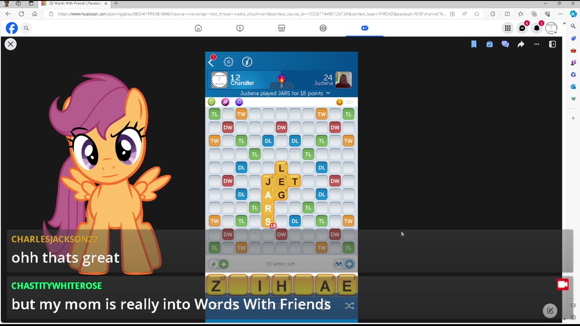Image resolution: width=580 pixels, height=326 pixels.
Task: Go to the Facebook Marketplace tab
Action: tap(281, 28)
